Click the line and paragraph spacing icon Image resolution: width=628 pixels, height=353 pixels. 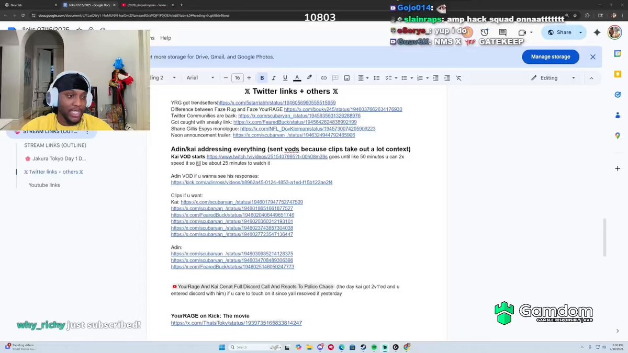pyautogui.click(x=377, y=78)
